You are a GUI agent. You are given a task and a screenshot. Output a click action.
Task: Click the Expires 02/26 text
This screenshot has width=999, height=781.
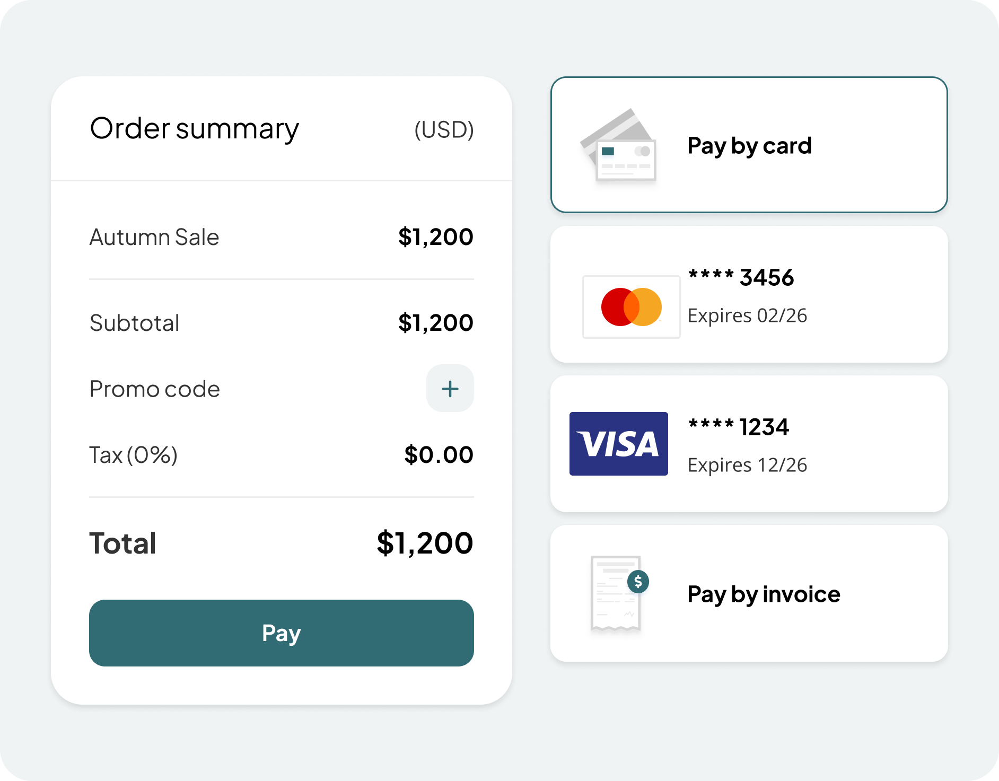point(747,315)
